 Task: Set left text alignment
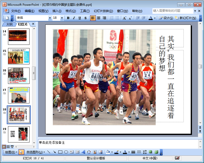93,18
